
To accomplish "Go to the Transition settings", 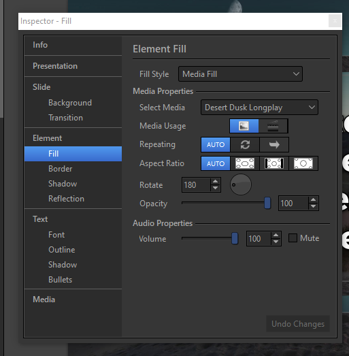I will pyautogui.click(x=65, y=118).
